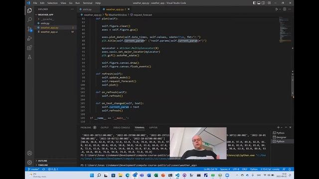This screenshot has height=179, width=319.
Task: Open editor More Actions ellipsis
Action: point(289,9)
